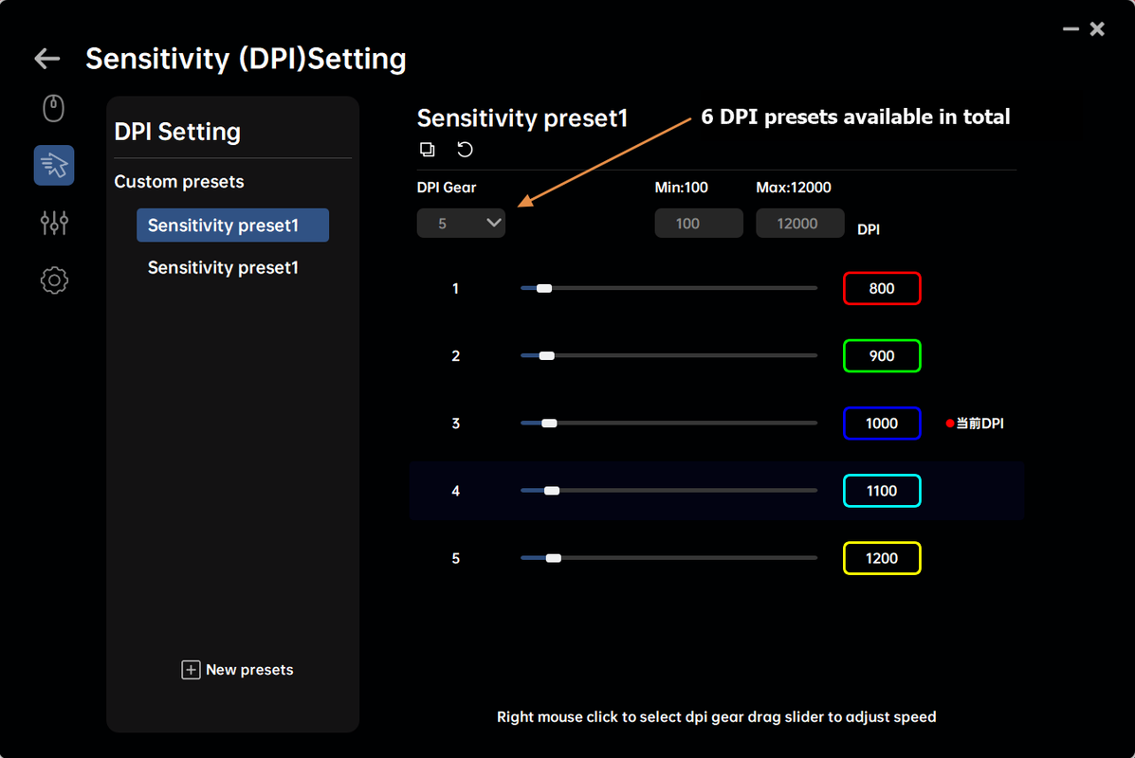Screen dimensions: 1135x758
Task: Click the DPI Gear label
Action: 447,188
